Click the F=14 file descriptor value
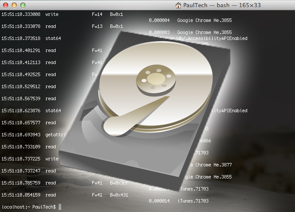Image resolution: width=295 pixels, height=212 pixels. click(x=97, y=14)
